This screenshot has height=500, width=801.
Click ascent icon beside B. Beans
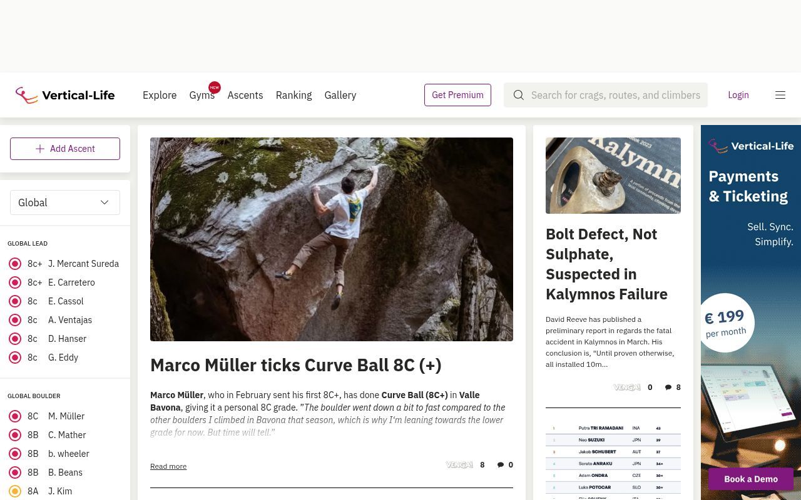[15, 472]
